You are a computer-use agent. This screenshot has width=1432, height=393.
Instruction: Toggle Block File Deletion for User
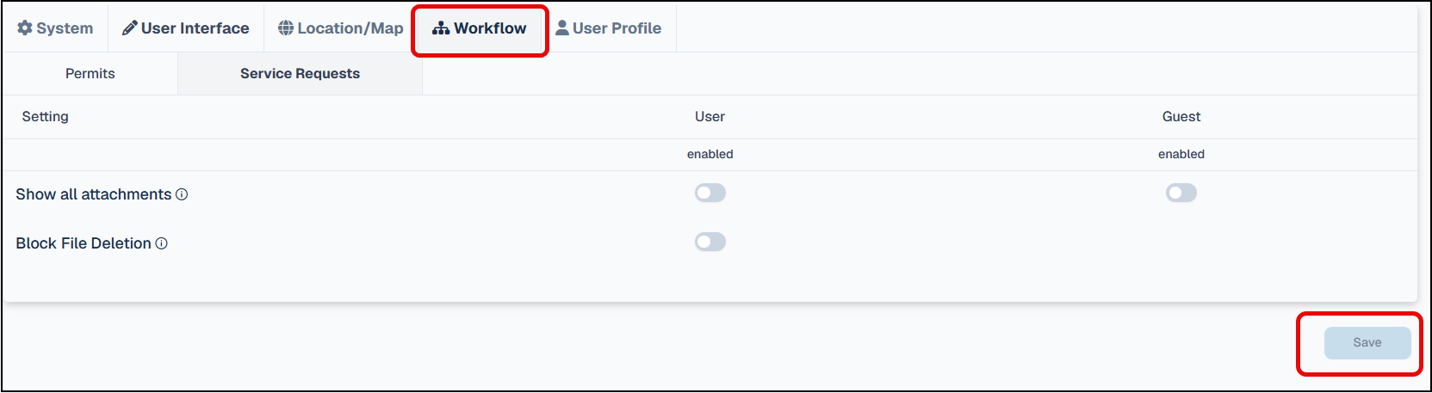[710, 242]
